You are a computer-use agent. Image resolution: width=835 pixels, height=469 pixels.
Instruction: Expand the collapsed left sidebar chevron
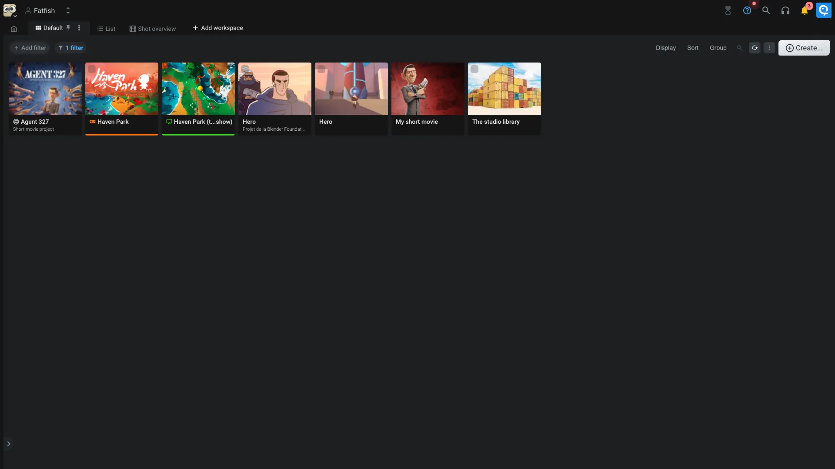click(x=8, y=444)
